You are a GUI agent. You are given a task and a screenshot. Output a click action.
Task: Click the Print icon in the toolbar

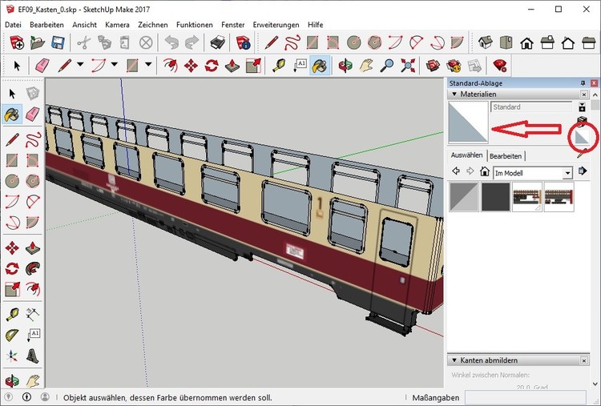(x=216, y=42)
